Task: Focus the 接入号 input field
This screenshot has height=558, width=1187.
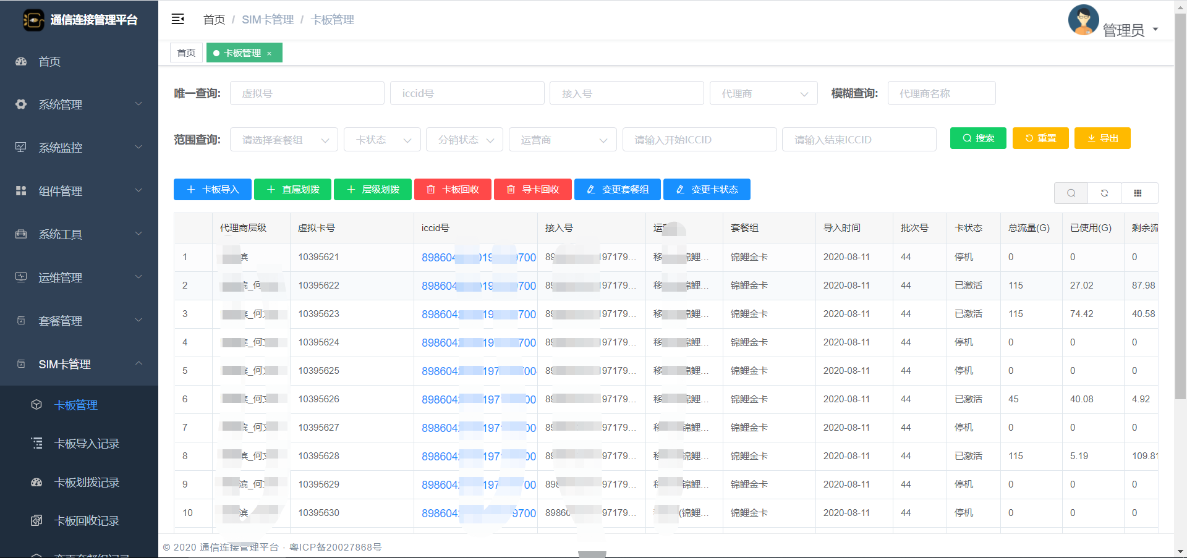Action: 627,93
